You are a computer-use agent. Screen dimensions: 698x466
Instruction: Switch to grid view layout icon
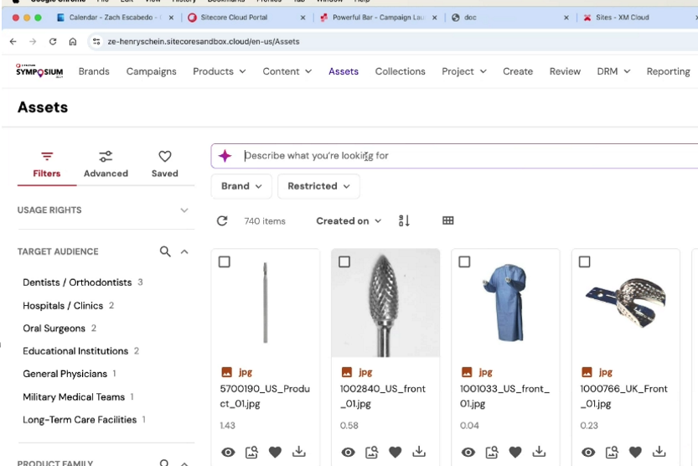[447, 220]
